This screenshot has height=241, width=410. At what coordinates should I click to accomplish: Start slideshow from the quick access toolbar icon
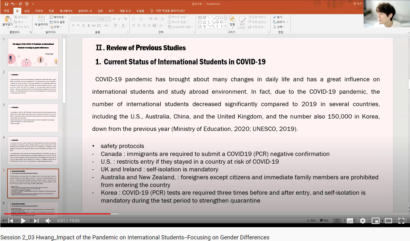[26, 4]
